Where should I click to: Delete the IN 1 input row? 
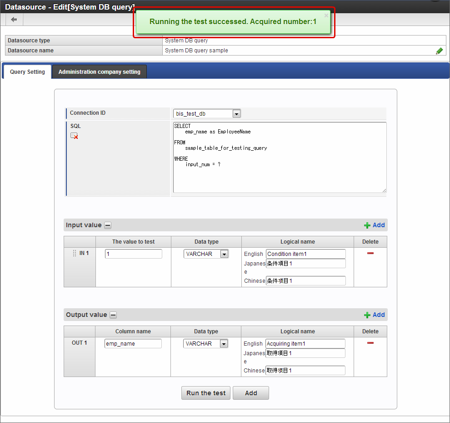370,253
